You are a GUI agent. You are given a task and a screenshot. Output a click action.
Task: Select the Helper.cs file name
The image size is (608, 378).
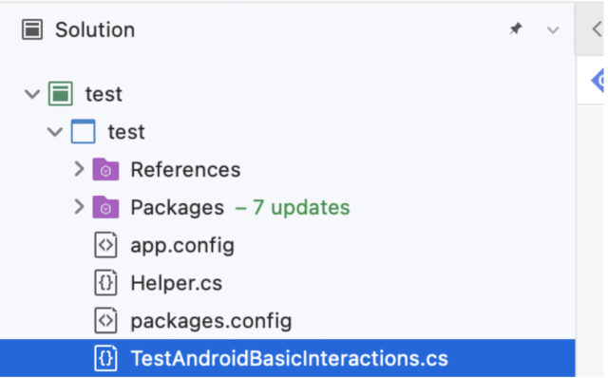point(177,283)
